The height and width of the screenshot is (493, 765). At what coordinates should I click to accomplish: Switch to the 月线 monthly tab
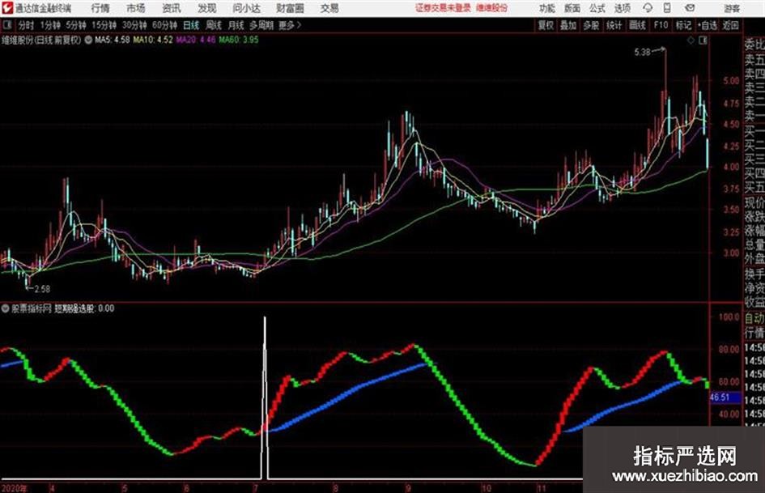(x=236, y=25)
